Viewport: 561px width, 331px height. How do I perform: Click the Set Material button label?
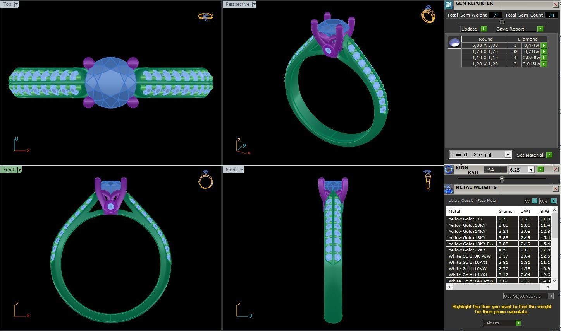point(530,155)
